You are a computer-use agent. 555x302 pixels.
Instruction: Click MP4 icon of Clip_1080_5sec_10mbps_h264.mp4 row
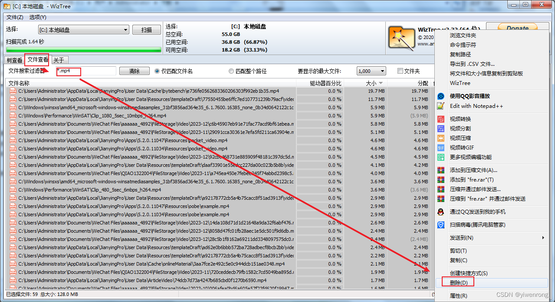point(13,116)
